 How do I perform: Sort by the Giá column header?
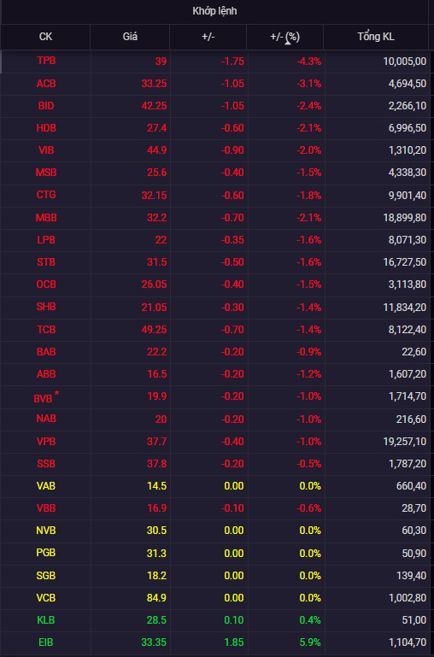click(x=130, y=37)
